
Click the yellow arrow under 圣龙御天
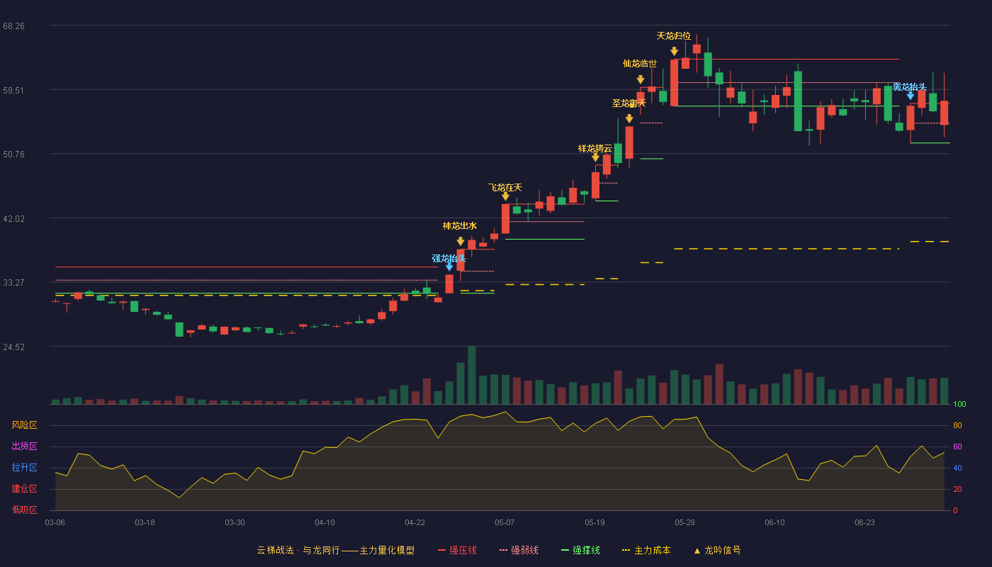[x=629, y=118]
